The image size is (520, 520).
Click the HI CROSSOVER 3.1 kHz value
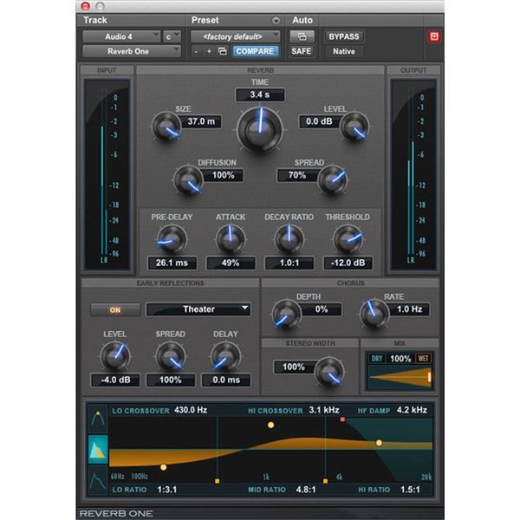[324, 410]
